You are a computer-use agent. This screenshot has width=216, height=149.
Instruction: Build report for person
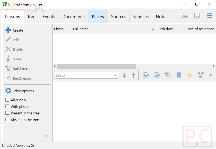point(18,78)
